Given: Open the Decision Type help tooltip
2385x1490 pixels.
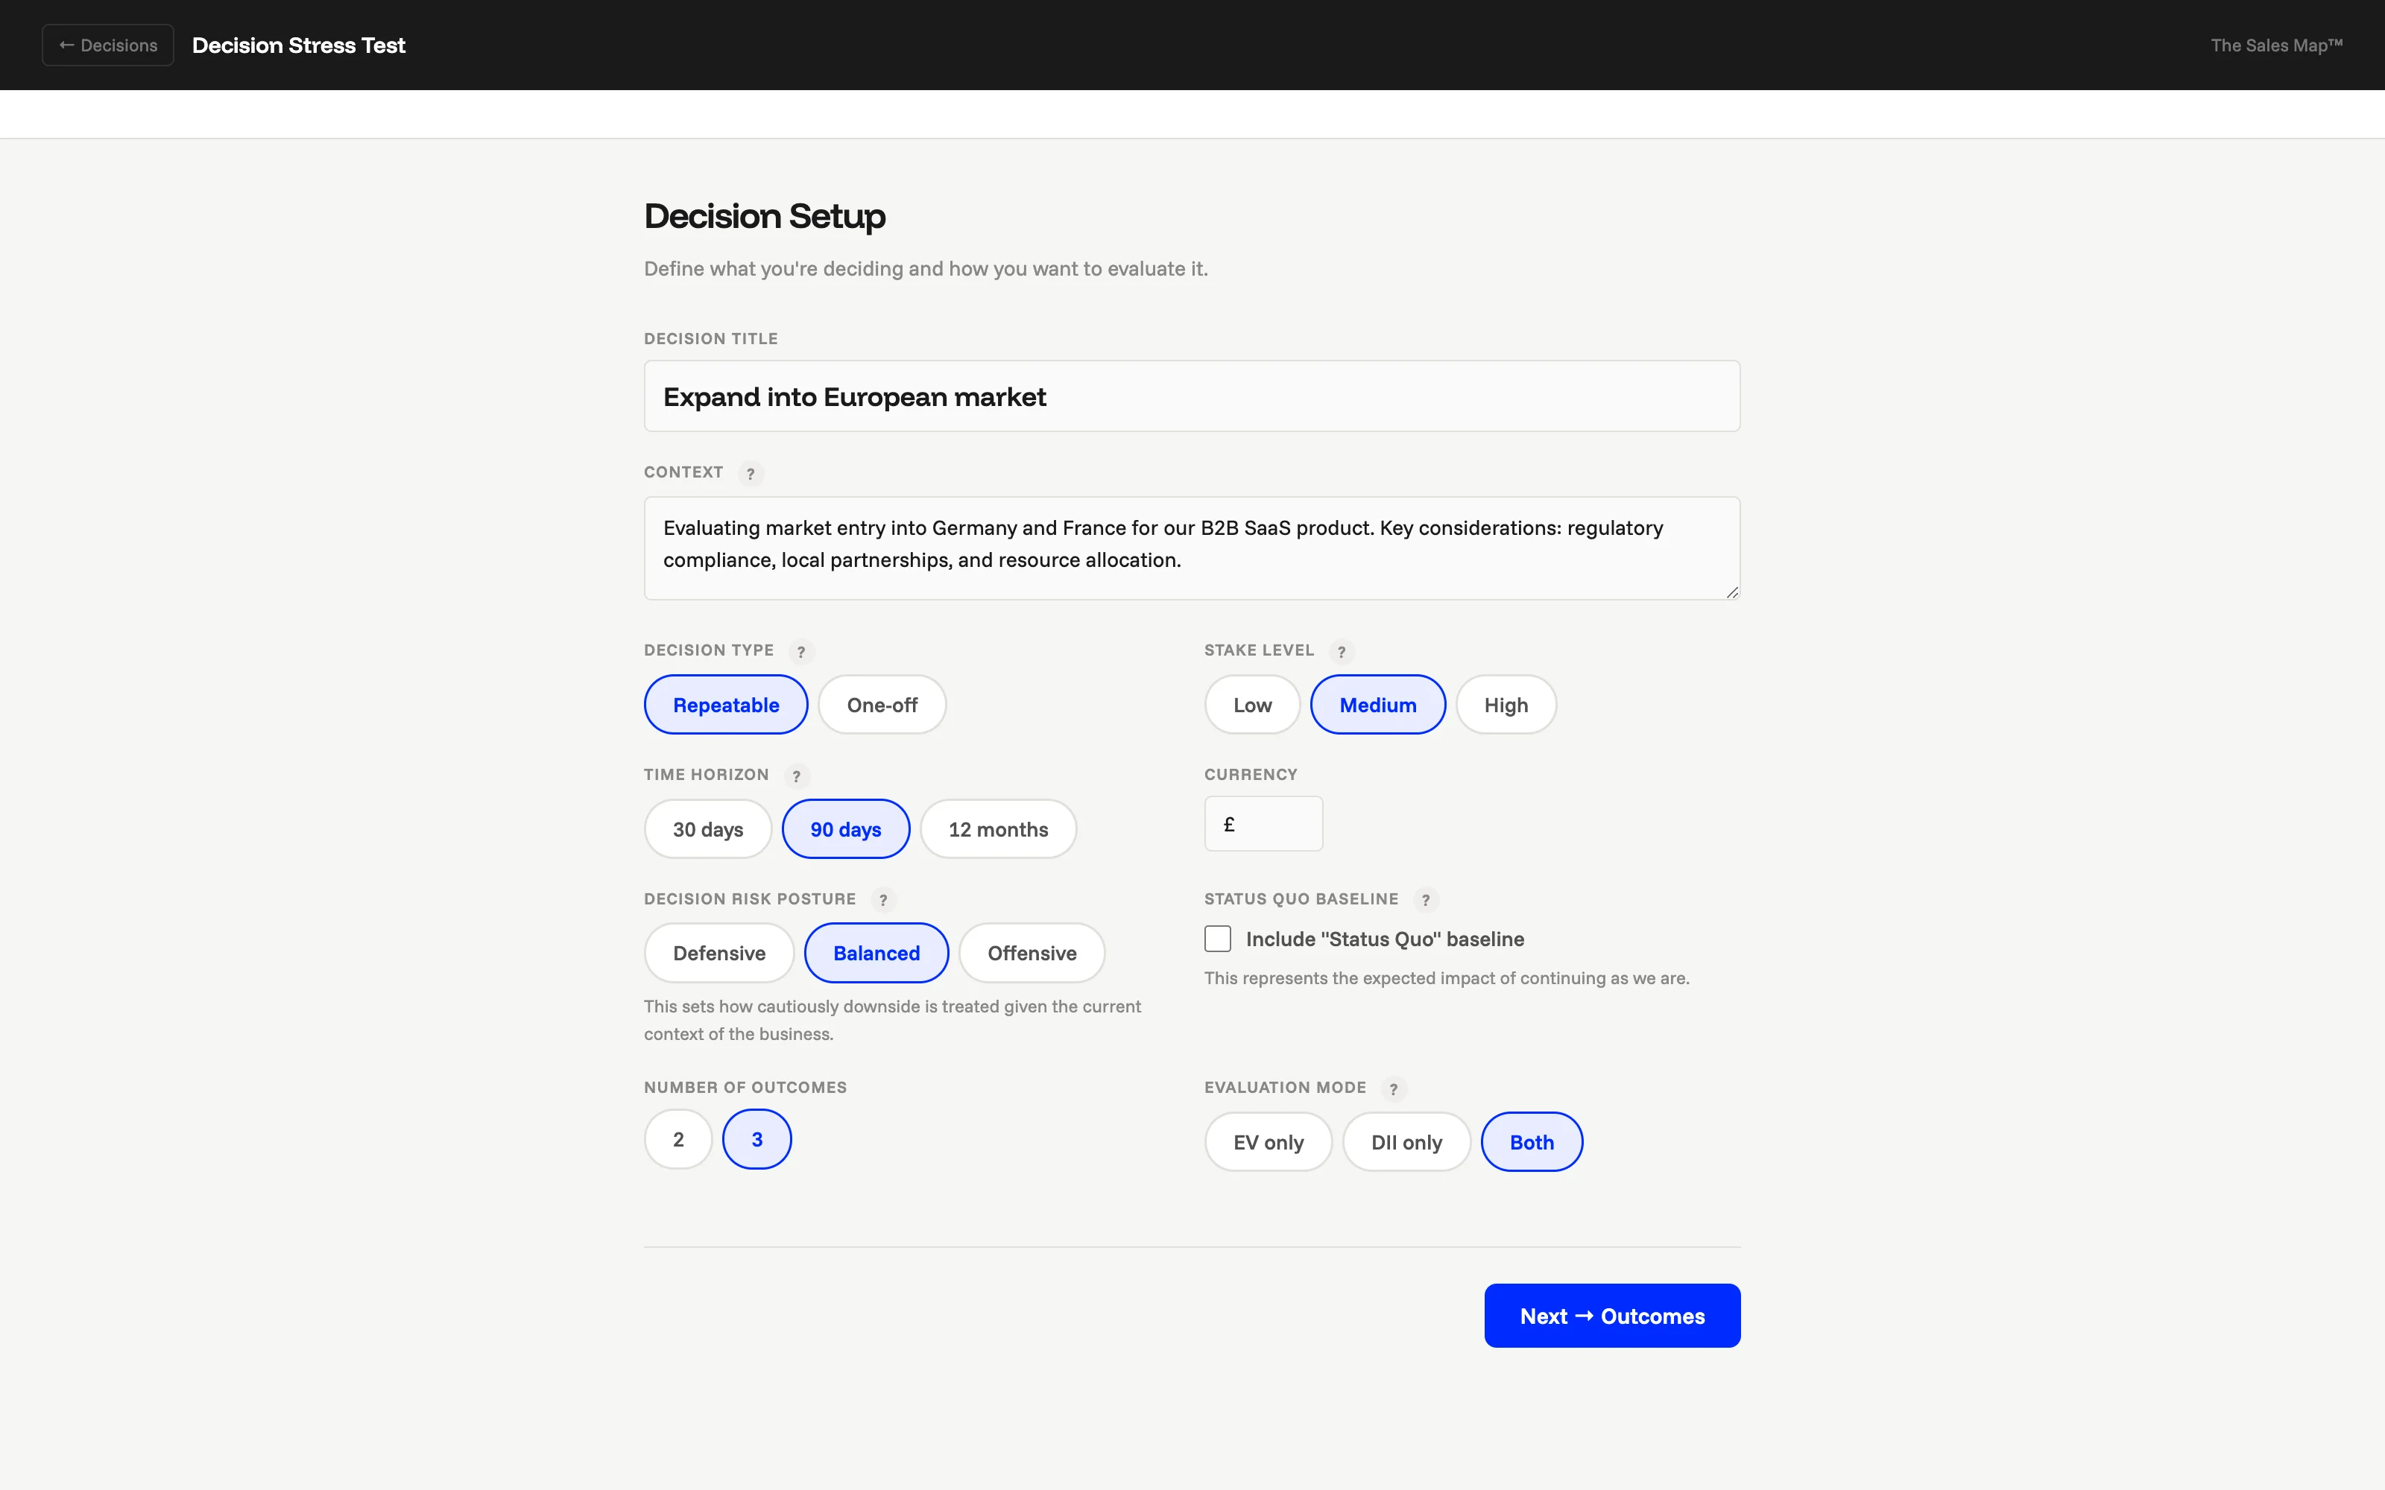Looking at the screenshot, I should (x=801, y=651).
